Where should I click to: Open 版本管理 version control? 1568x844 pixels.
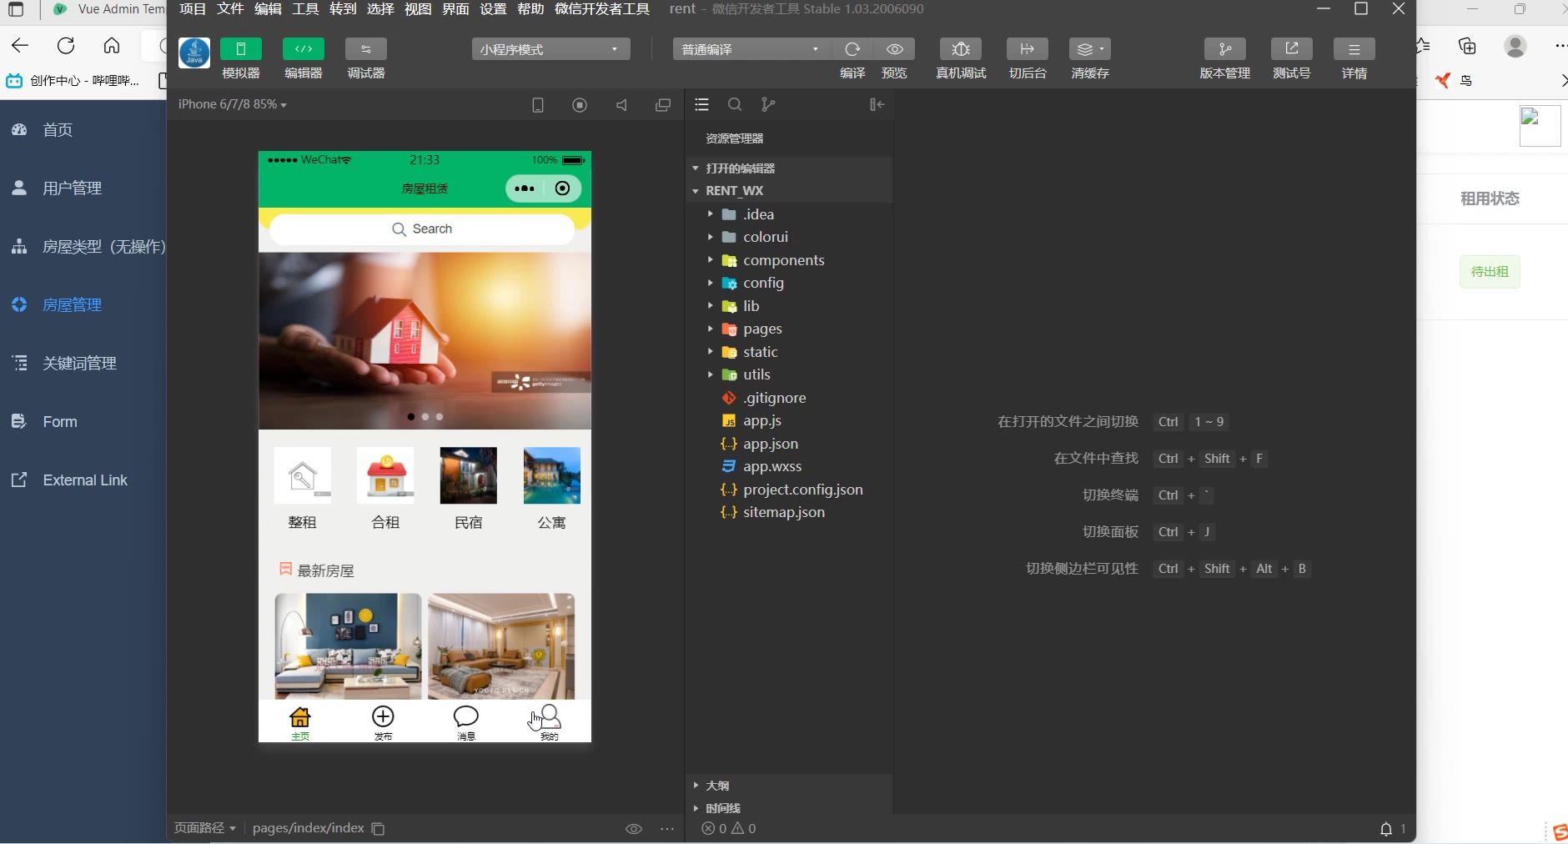1224,49
